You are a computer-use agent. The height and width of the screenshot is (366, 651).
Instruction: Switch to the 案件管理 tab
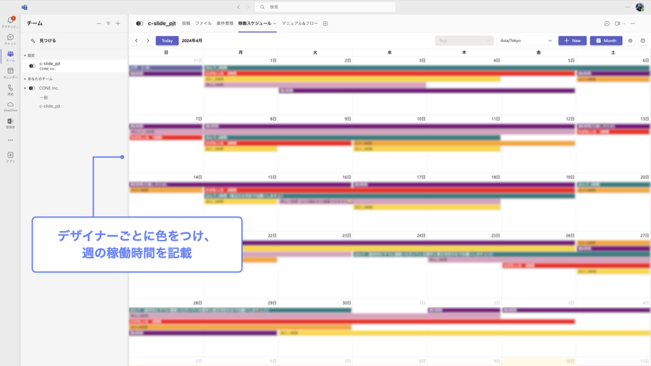(225, 24)
